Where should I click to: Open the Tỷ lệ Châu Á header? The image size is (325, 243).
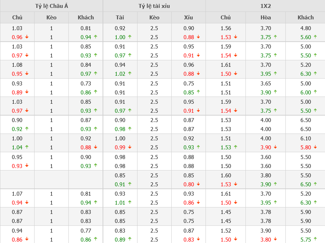[x=51, y=6]
